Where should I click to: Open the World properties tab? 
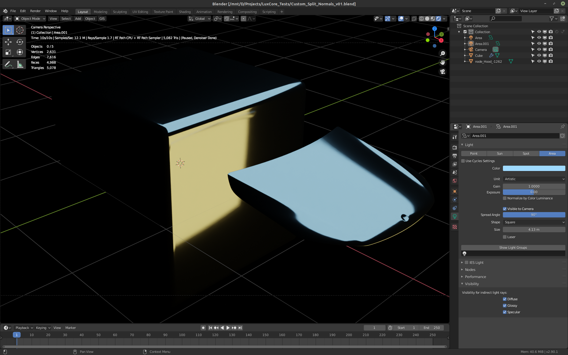coord(455,181)
